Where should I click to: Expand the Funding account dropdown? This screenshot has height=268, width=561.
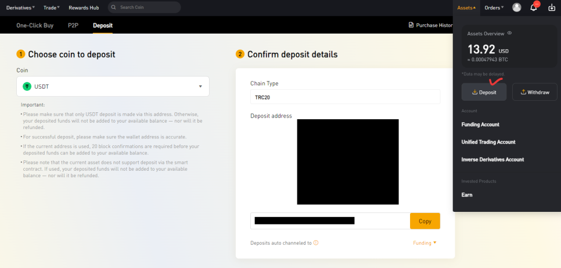[x=425, y=243]
